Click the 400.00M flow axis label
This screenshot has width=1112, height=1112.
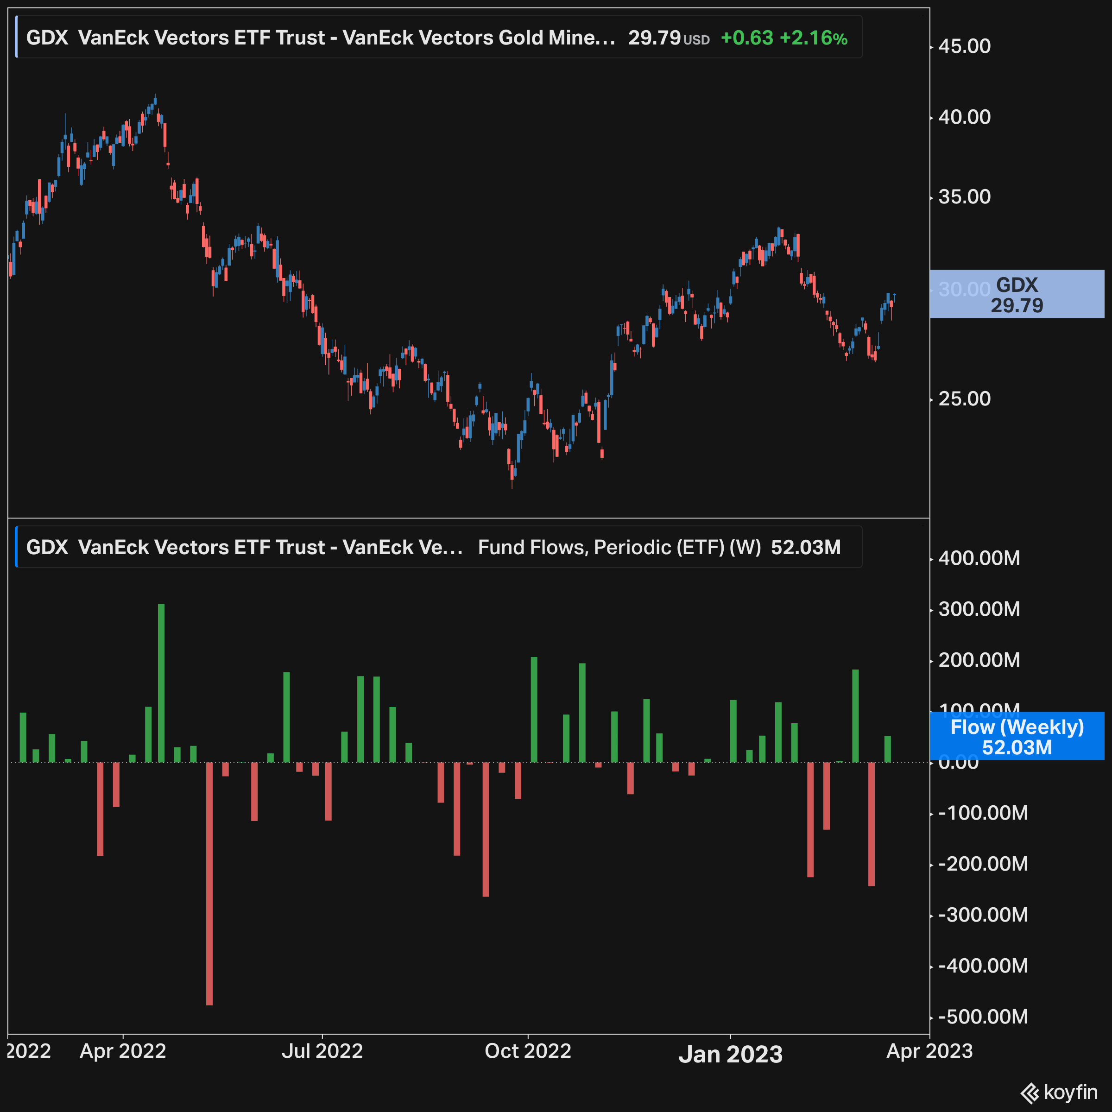tap(979, 558)
